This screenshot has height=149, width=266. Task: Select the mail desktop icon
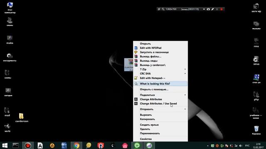7,112
